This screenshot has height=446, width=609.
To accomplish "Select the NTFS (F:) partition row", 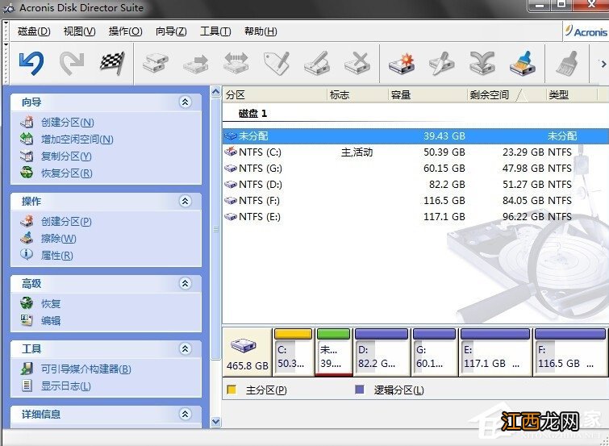I will [415, 201].
